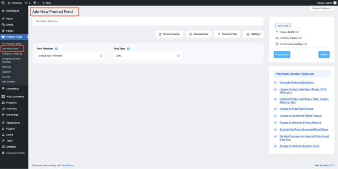Expand Screen Options panel
Screen dimensions: 338x169
[x=322, y=8]
